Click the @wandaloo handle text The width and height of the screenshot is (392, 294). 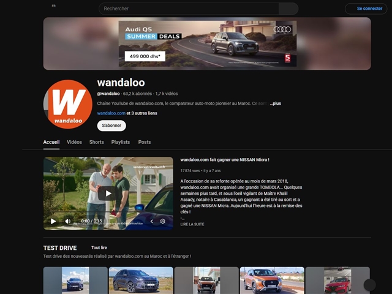coord(108,94)
